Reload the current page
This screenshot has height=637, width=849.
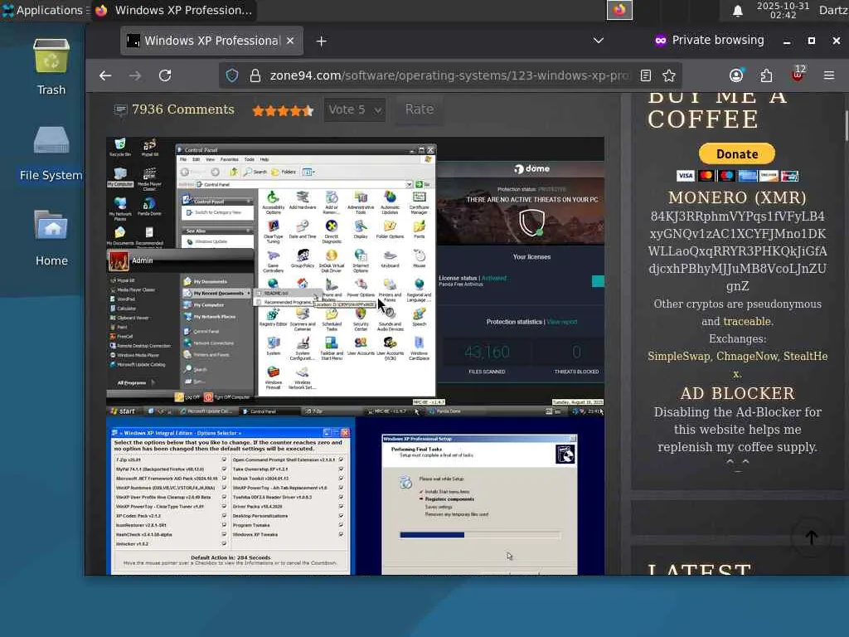[165, 75]
